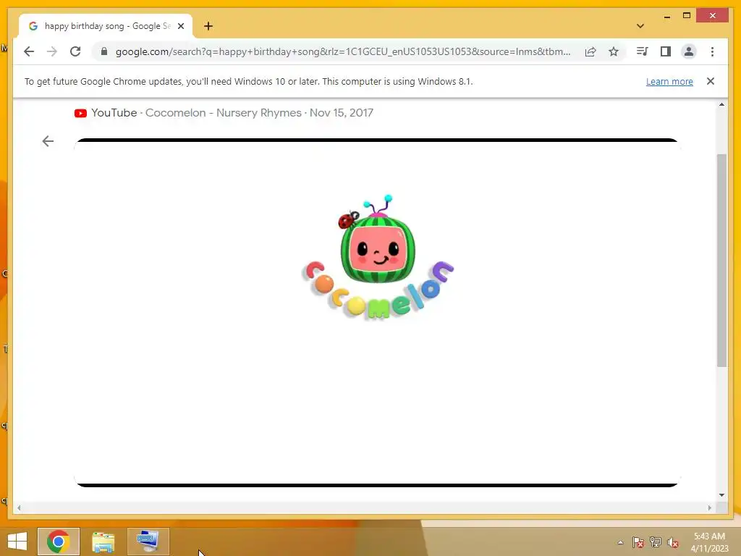741x556 pixels.
Task: Dismiss the Chrome update notification bar
Action: 711,81
